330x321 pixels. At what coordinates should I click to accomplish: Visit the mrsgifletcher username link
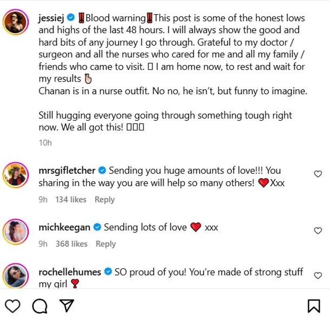point(67,171)
